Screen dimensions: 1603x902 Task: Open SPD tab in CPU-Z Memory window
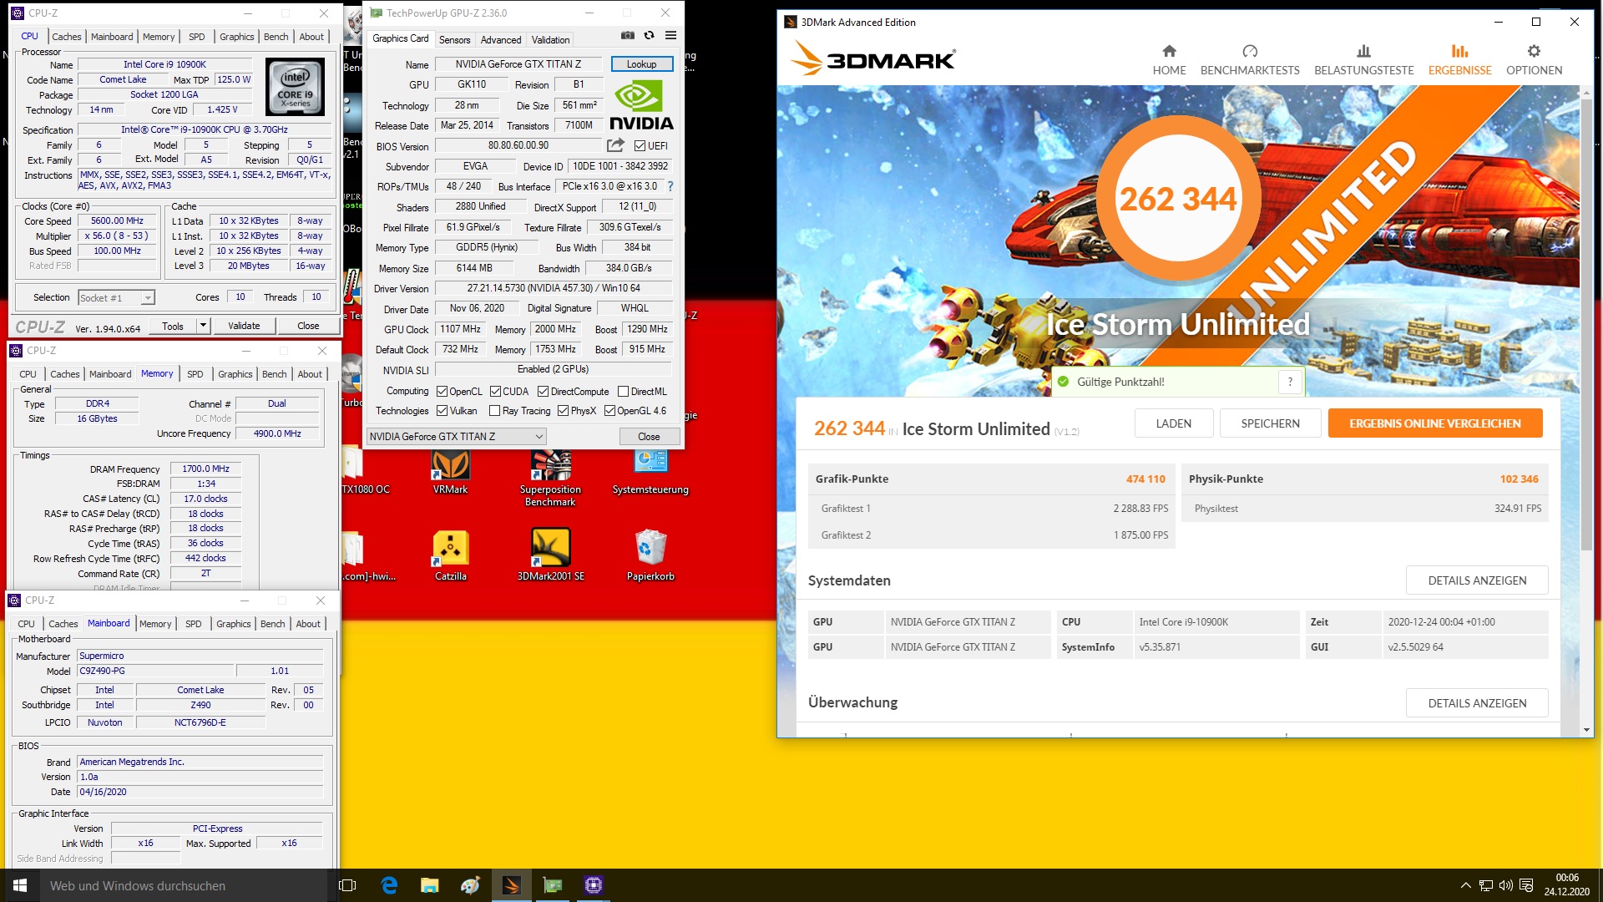pyautogui.click(x=195, y=374)
